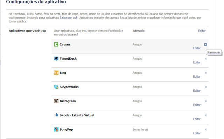The width and height of the screenshot is (224, 139).
Task: Edit the Causes app settings
Action: pos(197,48)
